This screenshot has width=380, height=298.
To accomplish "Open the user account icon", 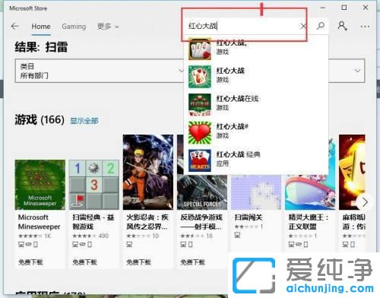I will (x=342, y=26).
